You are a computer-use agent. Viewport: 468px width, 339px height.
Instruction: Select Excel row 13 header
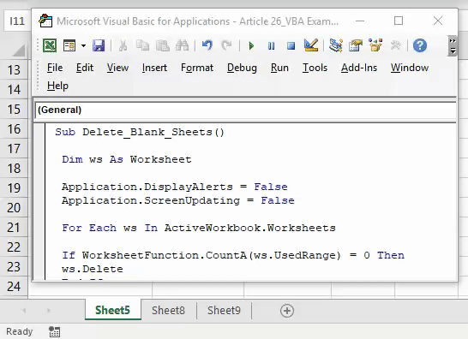pyautogui.click(x=14, y=70)
